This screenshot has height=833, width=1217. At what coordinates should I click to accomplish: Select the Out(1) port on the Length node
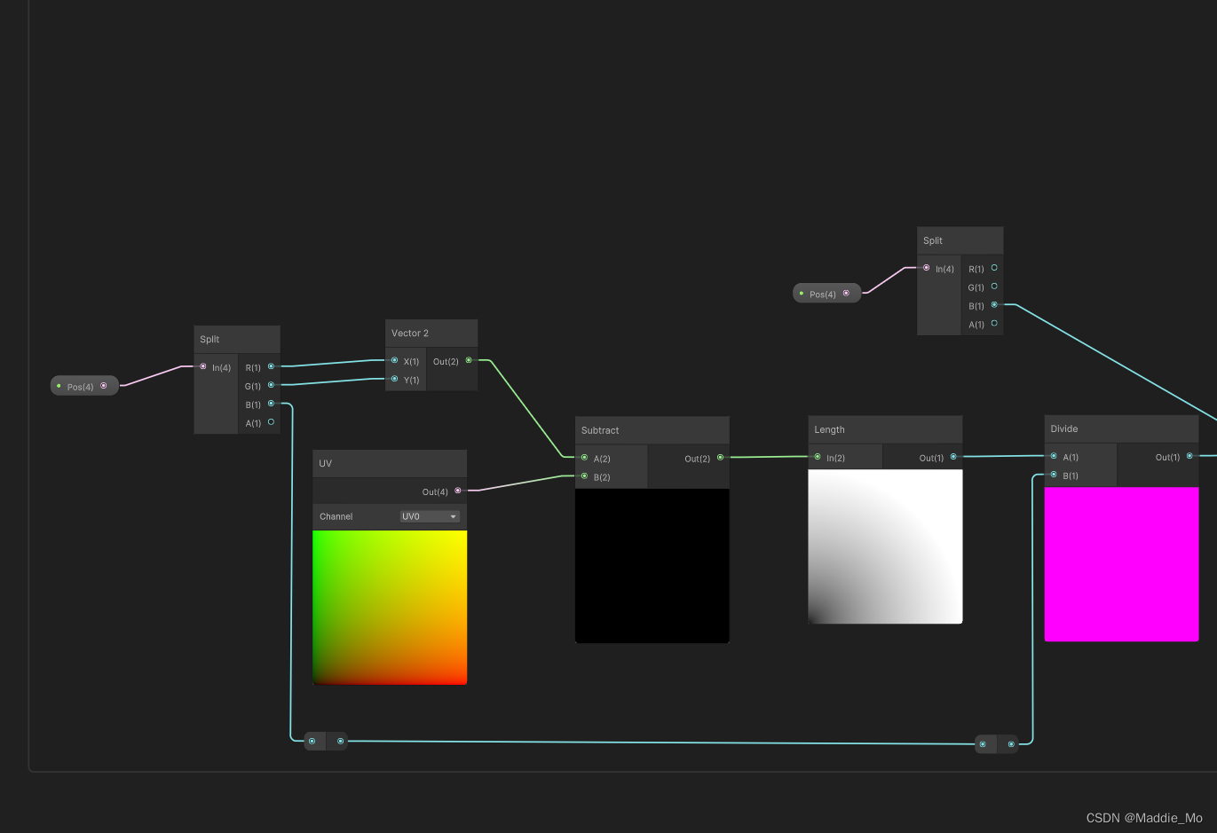pos(953,457)
